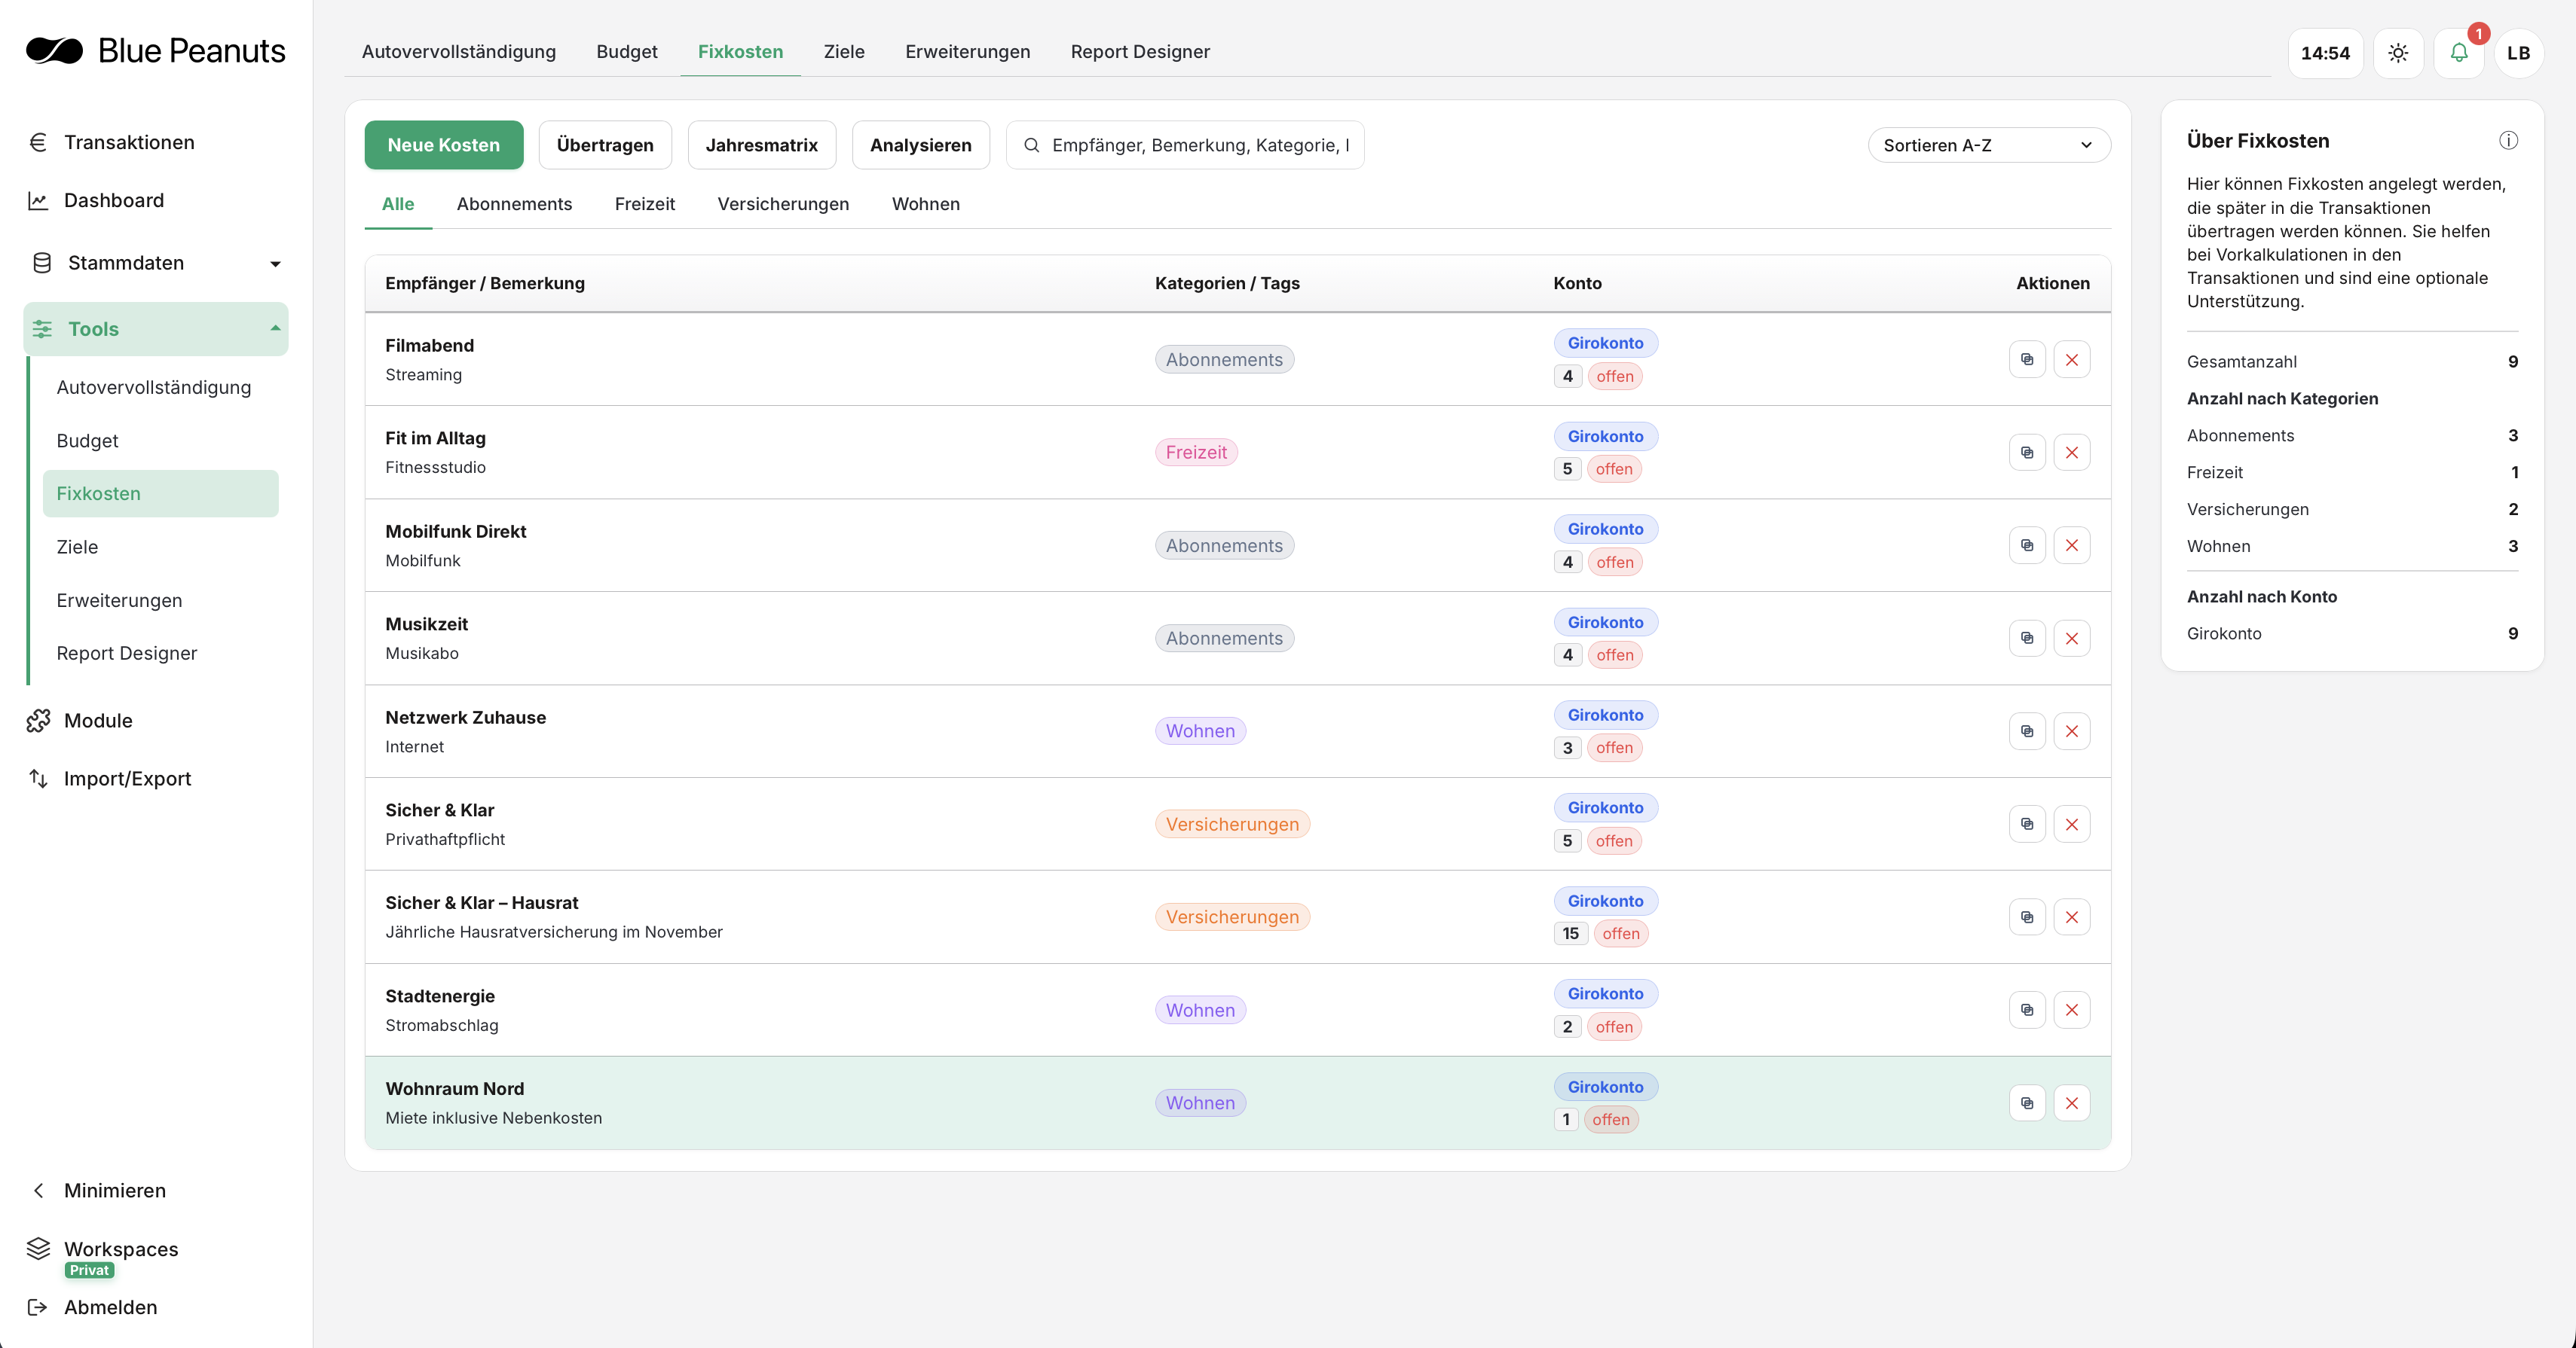This screenshot has width=2576, height=1348.
Task: Remove the Mobilfunk Direkt entry
Action: [2072, 545]
